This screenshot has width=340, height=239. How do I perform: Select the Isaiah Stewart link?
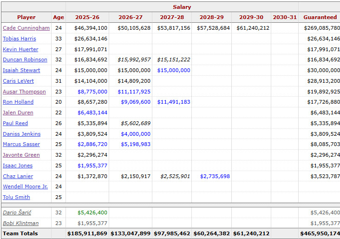point(21,70)
